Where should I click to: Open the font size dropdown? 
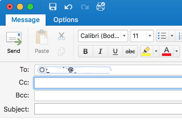click(x=150, y=36)
